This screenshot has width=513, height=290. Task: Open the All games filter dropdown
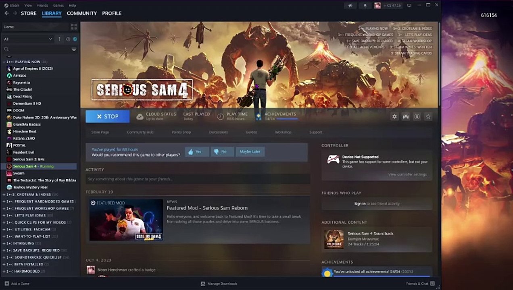click(28, 39)
